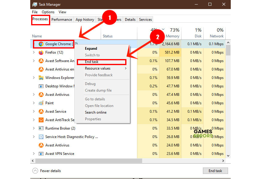Open the Options menu

coord(48,12)
